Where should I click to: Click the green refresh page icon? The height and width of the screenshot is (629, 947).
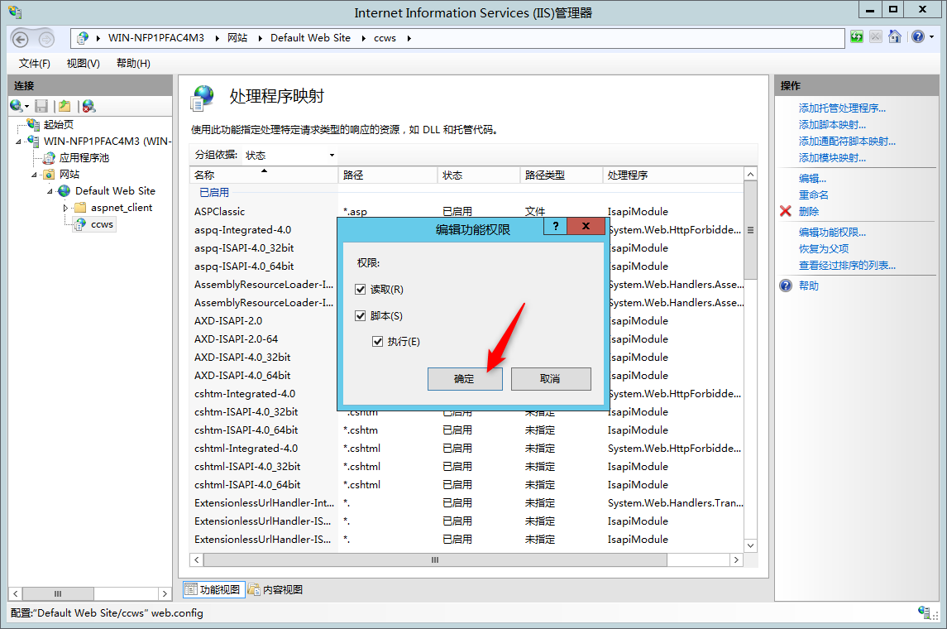tap(856, 37)
